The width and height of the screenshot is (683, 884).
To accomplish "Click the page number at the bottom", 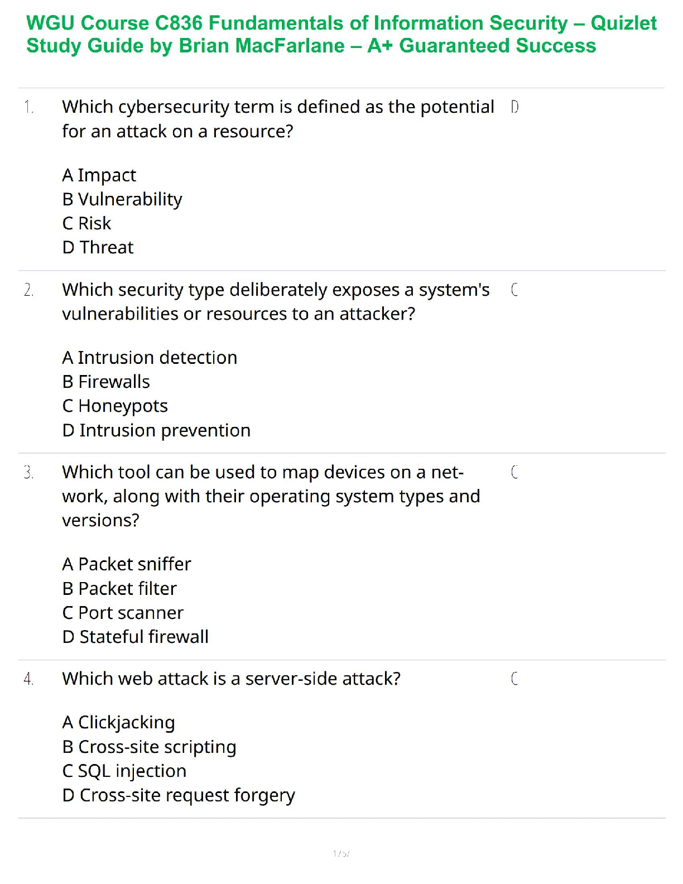I will point(341,853).
